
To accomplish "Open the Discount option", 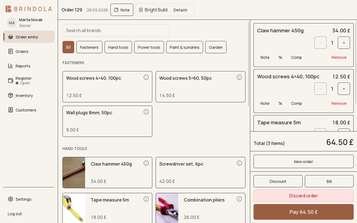I will [278, 181].
